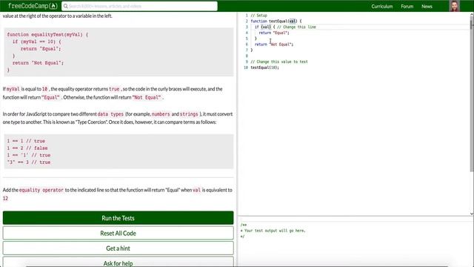Click the editor scrollbar down arrow
The image size is (474, 267).
[472, 214]
